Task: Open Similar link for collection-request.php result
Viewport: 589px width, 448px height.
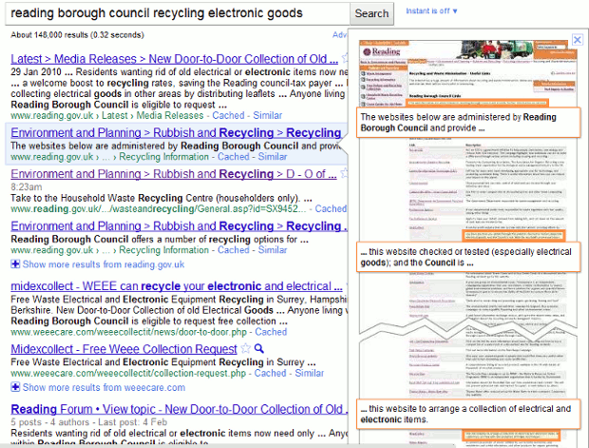Action: (309, 374)
